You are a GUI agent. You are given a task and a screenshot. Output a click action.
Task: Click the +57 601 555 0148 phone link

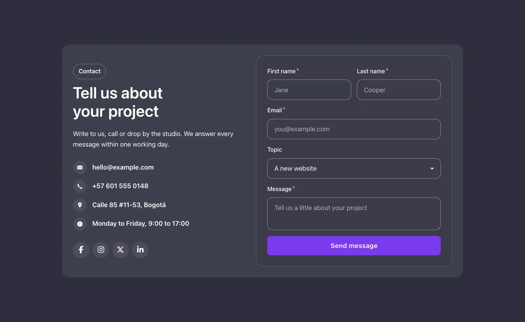[x=120, y=186]
